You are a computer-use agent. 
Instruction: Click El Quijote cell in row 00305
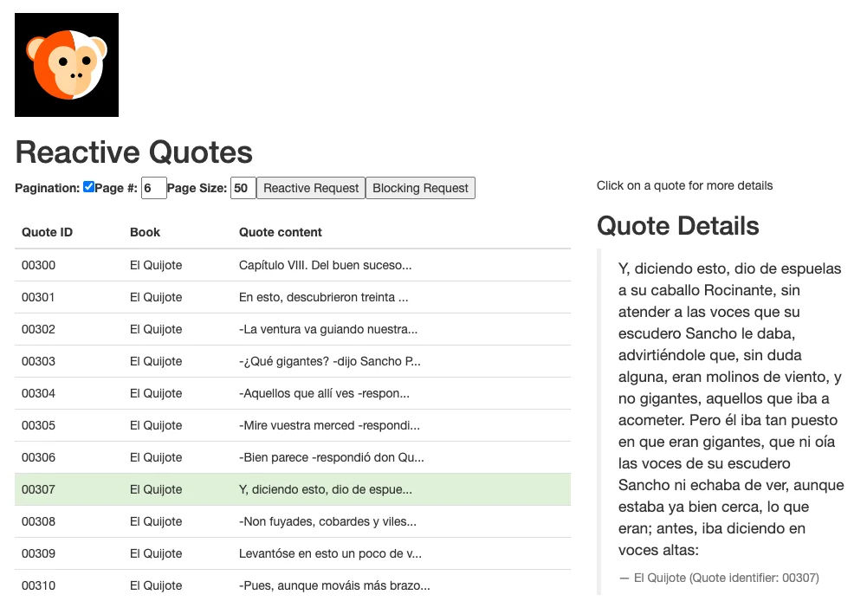[156, 426]
